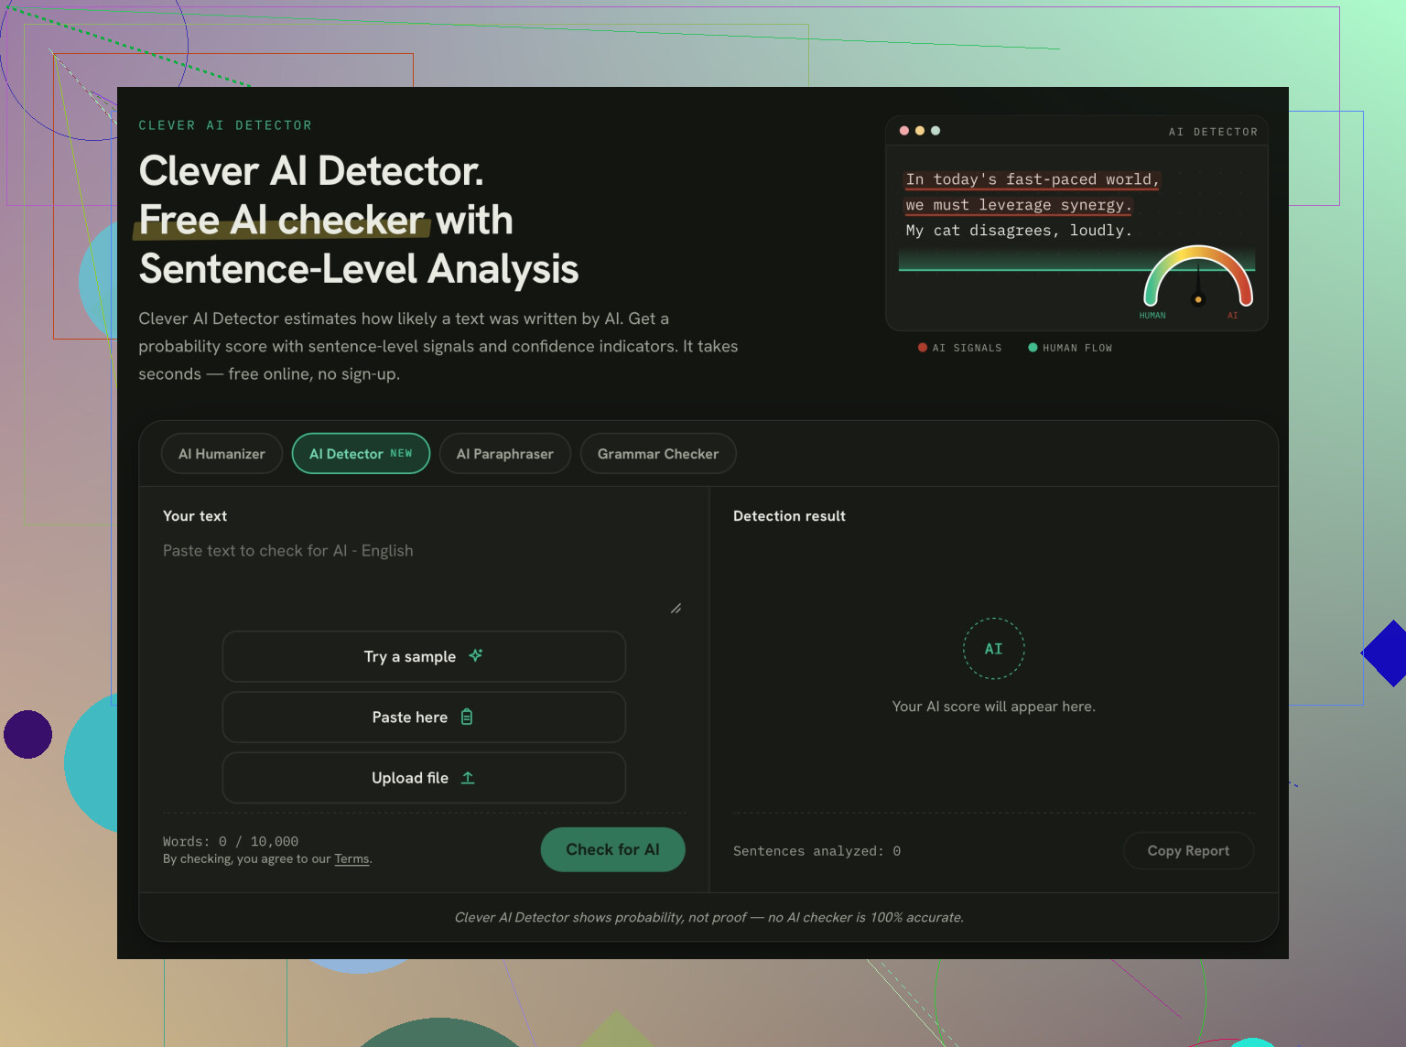This screenshot has height=1047, width=1406.
Task: Switch to the AI Humanizer tab
Action: tap(222, 453)
